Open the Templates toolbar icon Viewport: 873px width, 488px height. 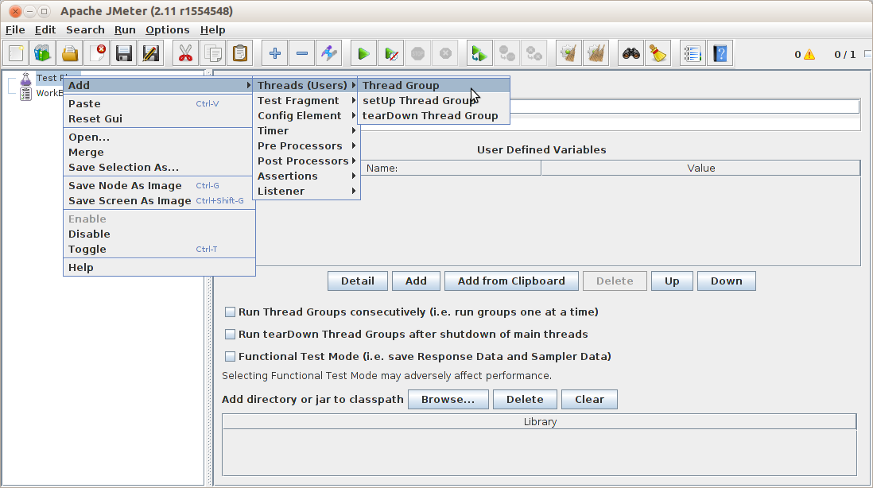point(43,53)
